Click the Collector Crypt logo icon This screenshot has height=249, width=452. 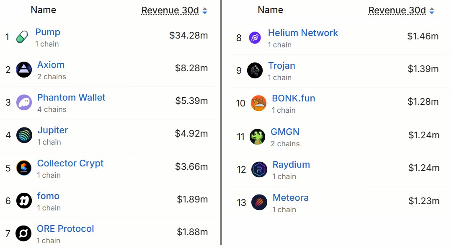coord(24,168)
